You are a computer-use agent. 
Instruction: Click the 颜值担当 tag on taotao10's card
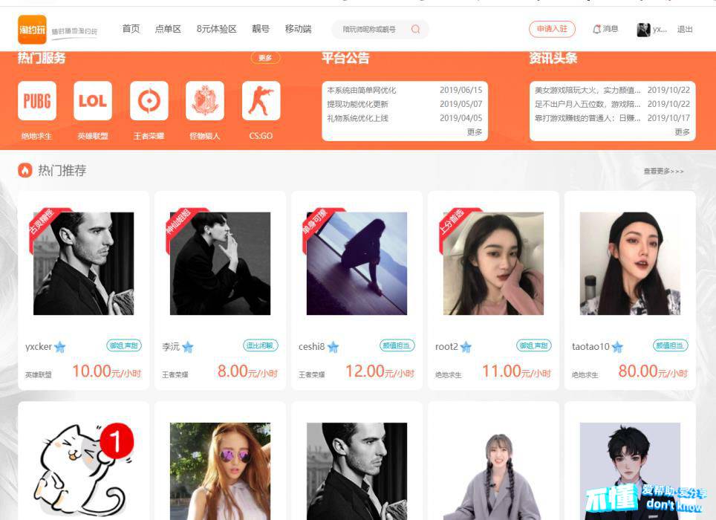pos(671,345)
